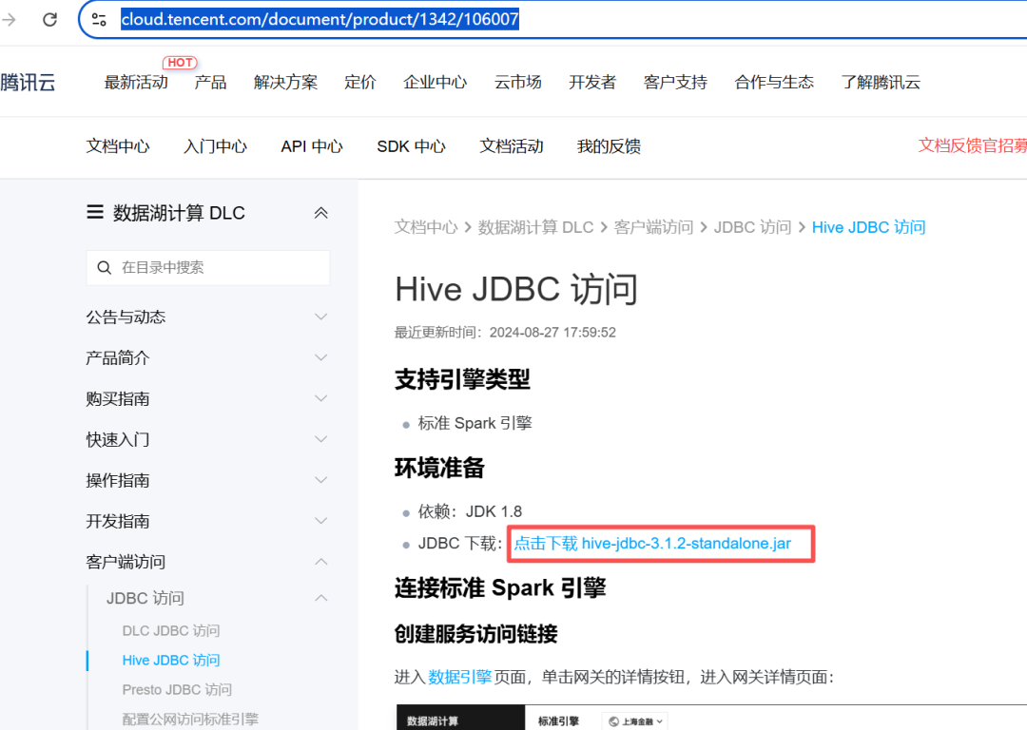Switch to 文档中心 tab
The height and width of the screenshot is (730, 1027).
click(x=118, y=146)
